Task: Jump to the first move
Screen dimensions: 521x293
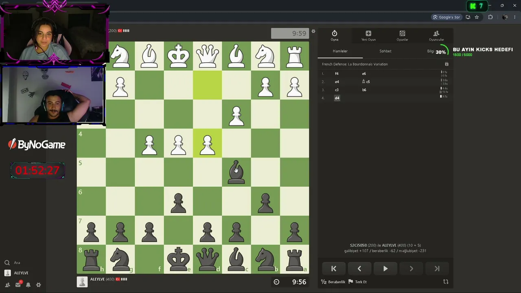Action: [334, 269]
